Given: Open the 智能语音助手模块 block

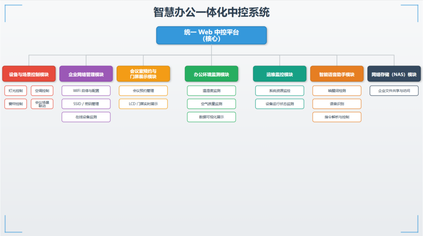Looking at the screenshot, I should click(x=337, y=74).
